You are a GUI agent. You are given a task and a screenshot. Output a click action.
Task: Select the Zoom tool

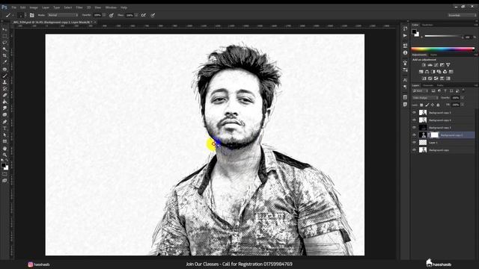pyautogui.click(x=4, y=155)
